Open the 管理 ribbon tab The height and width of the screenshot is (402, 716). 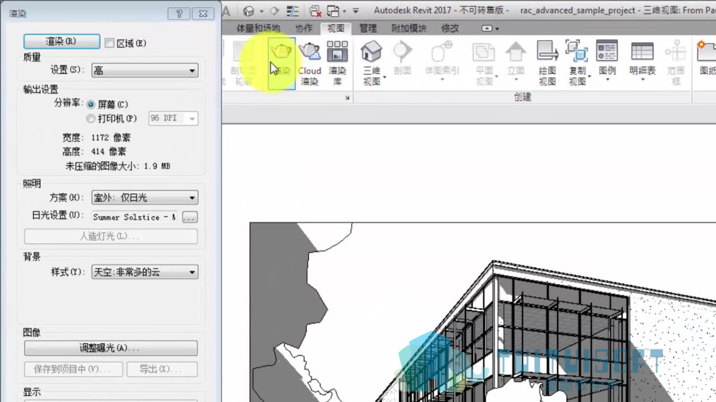368,28
